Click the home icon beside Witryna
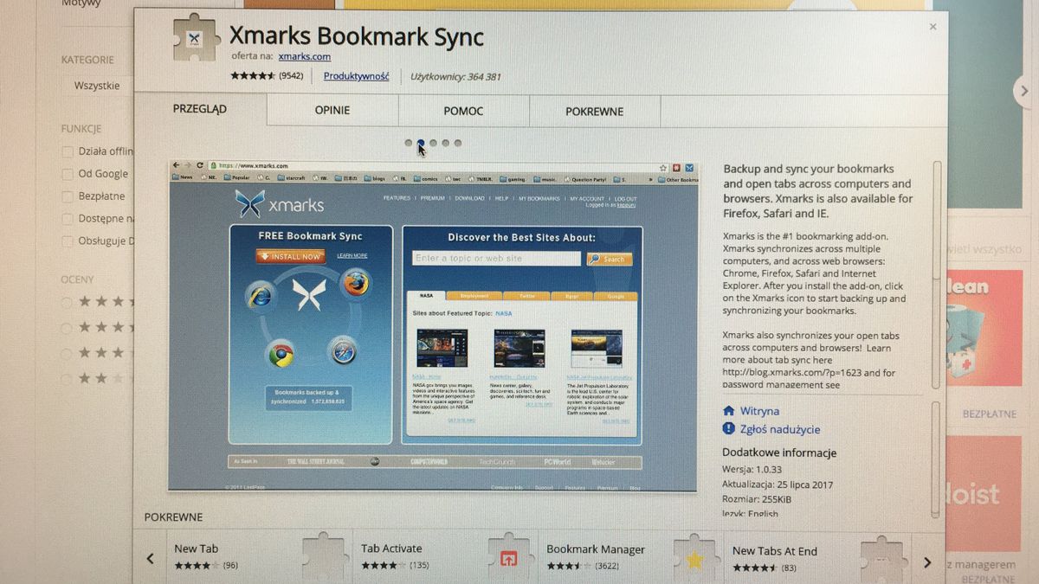 (728, 411)
